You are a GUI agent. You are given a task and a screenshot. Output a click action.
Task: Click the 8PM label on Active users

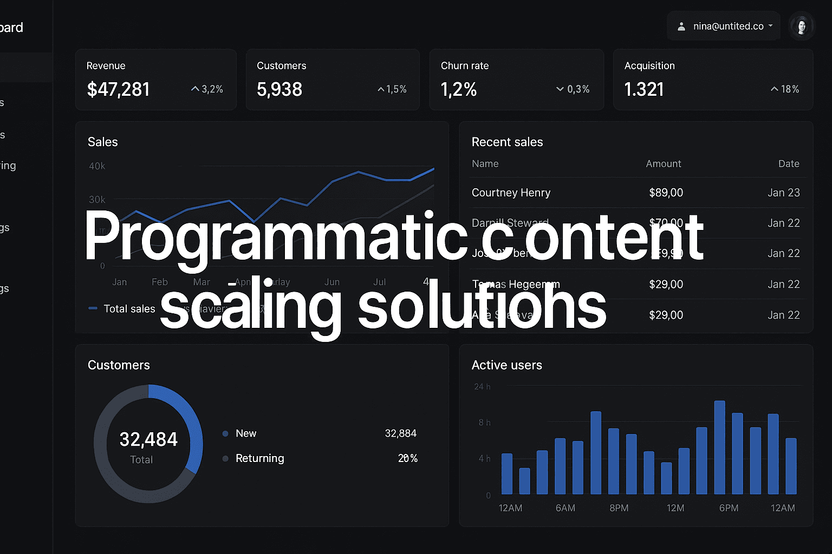(x=619, y=508)
